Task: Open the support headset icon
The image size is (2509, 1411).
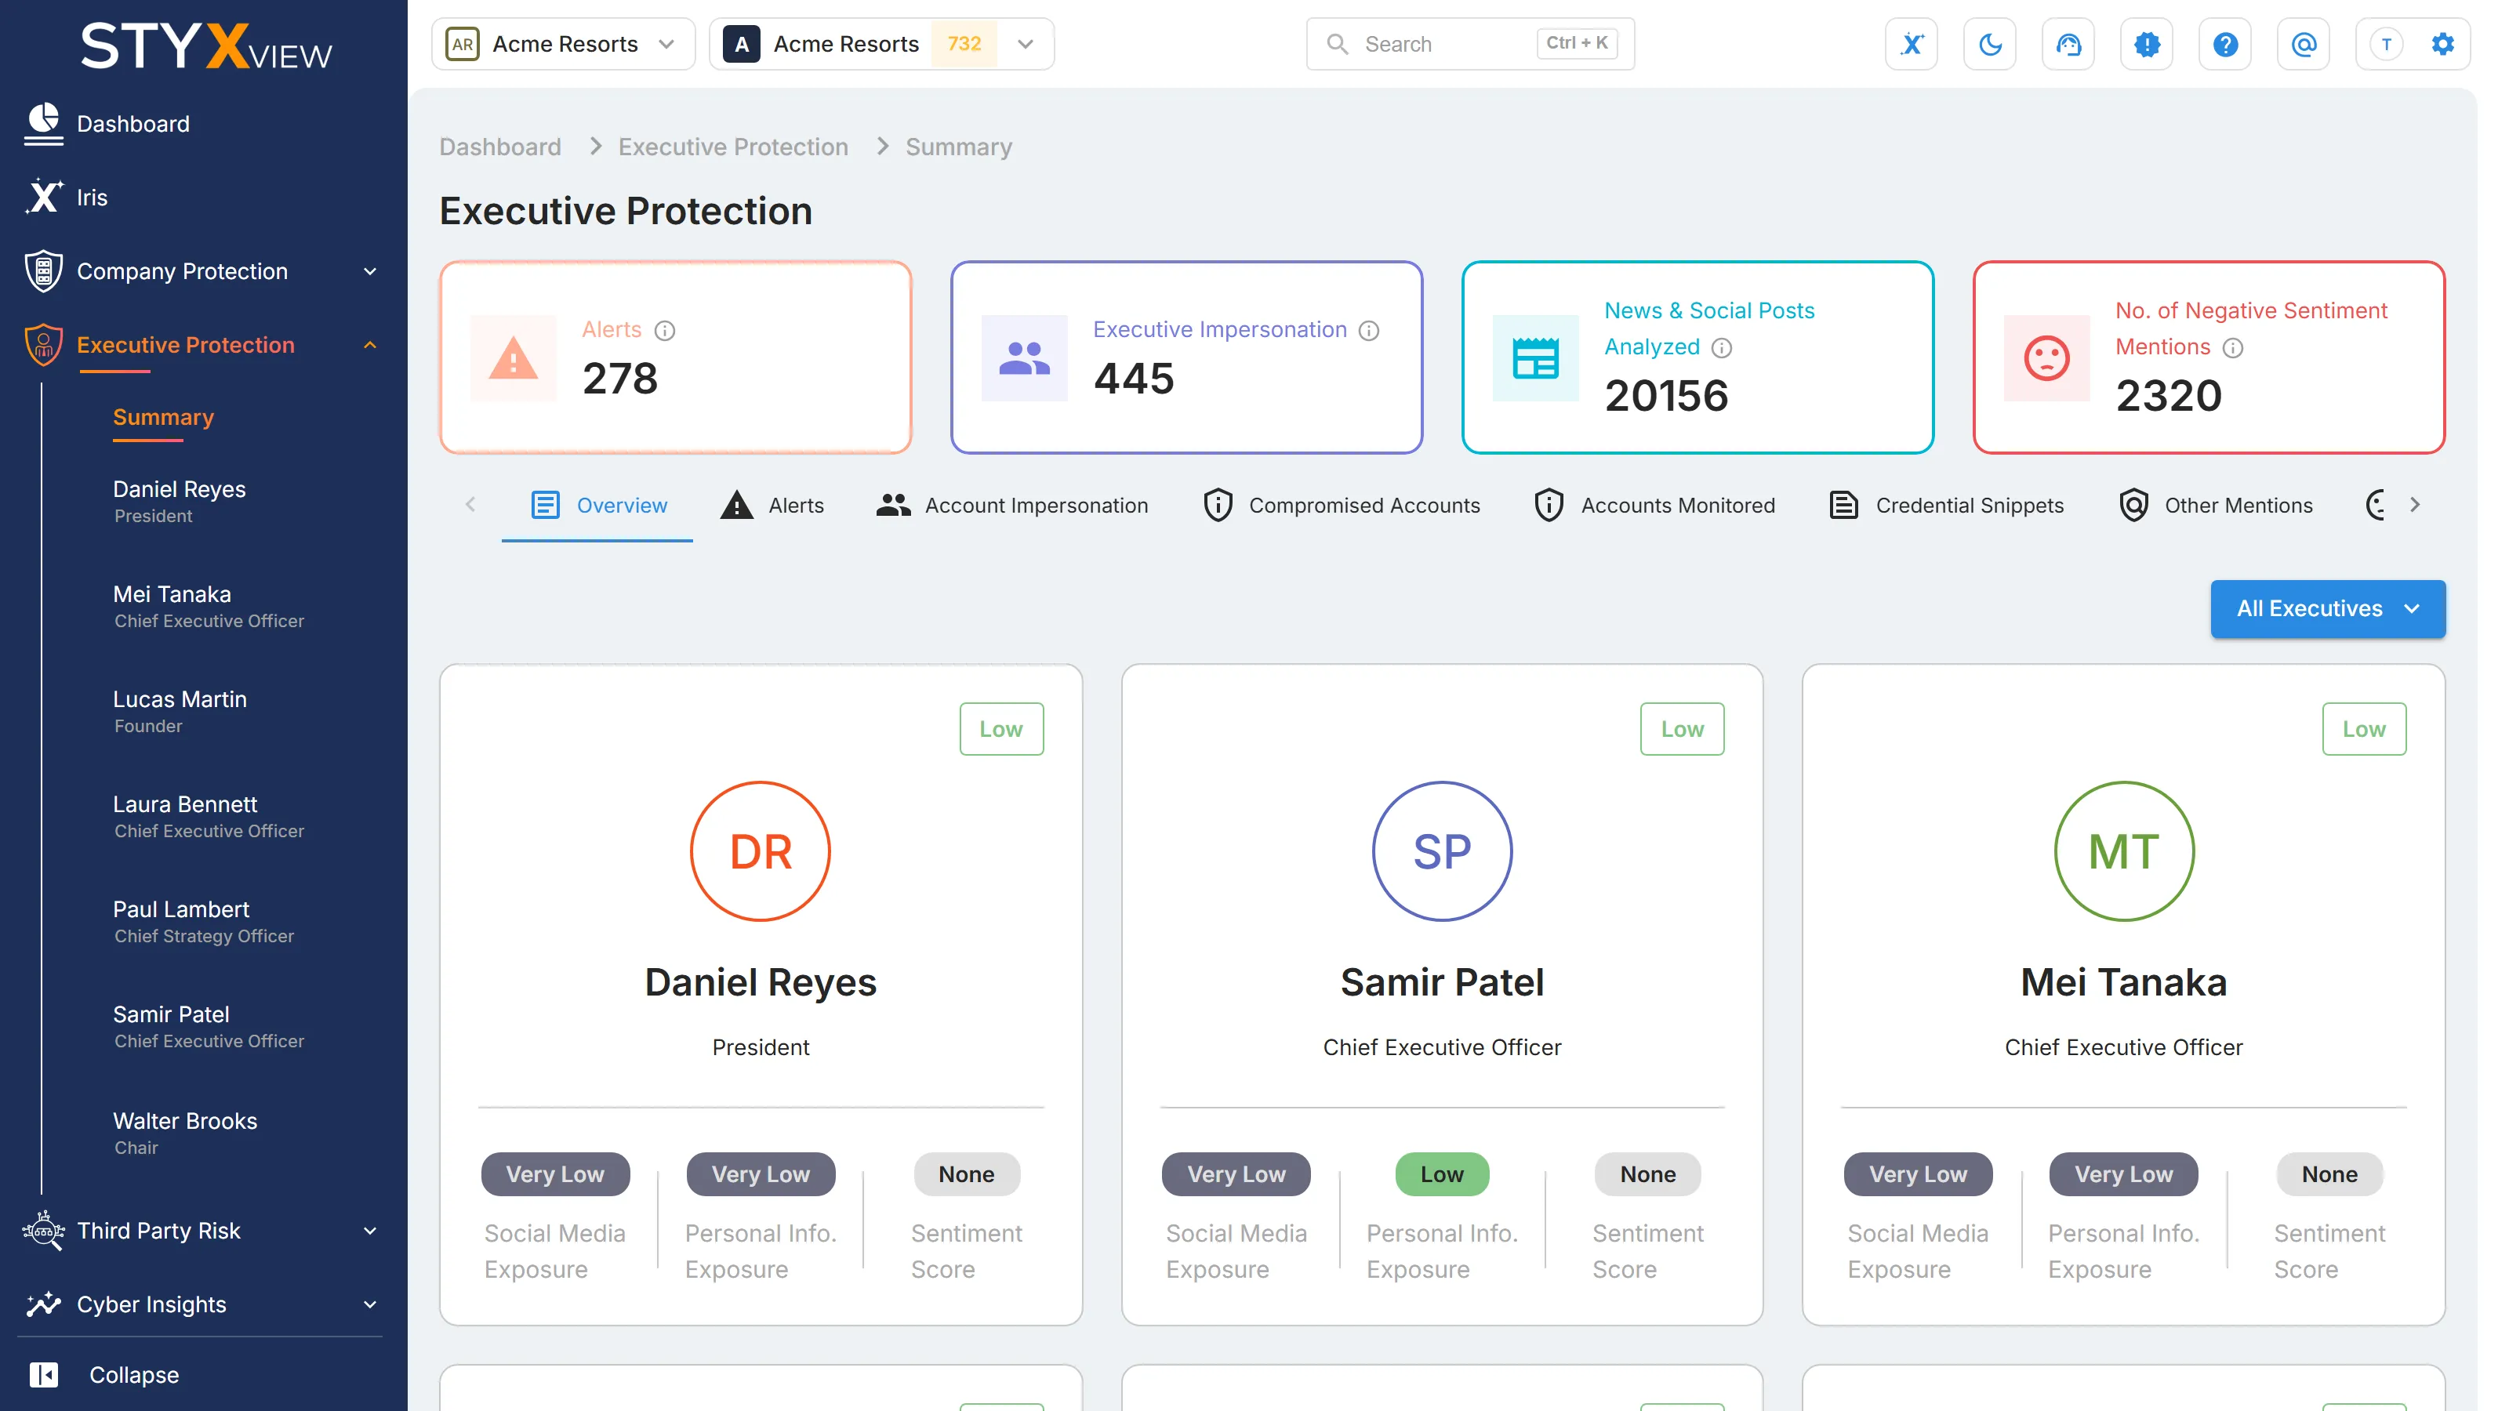Action: pos(2068,44)
